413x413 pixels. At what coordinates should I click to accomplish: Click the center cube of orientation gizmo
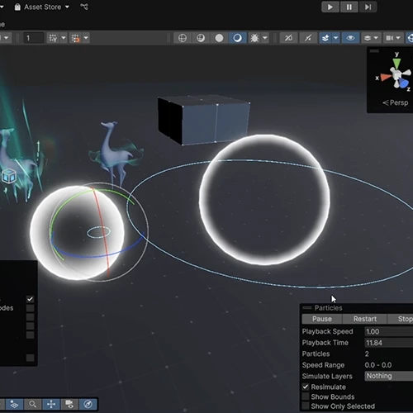[396, 74]
